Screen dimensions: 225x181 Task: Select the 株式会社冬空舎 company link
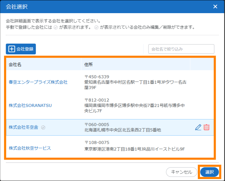23,128
